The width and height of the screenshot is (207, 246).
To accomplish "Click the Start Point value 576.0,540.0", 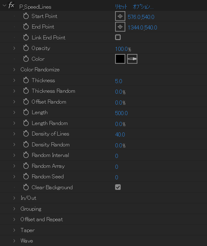I will (141, 17).
